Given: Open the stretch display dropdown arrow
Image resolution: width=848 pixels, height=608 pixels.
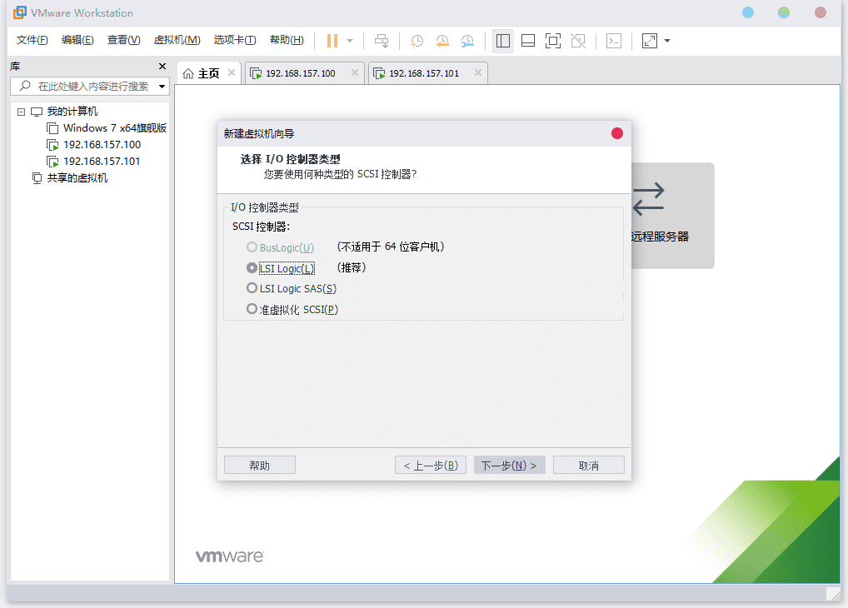Looking at the screenshot, I should pyautogui.click(x=667, y=41).
